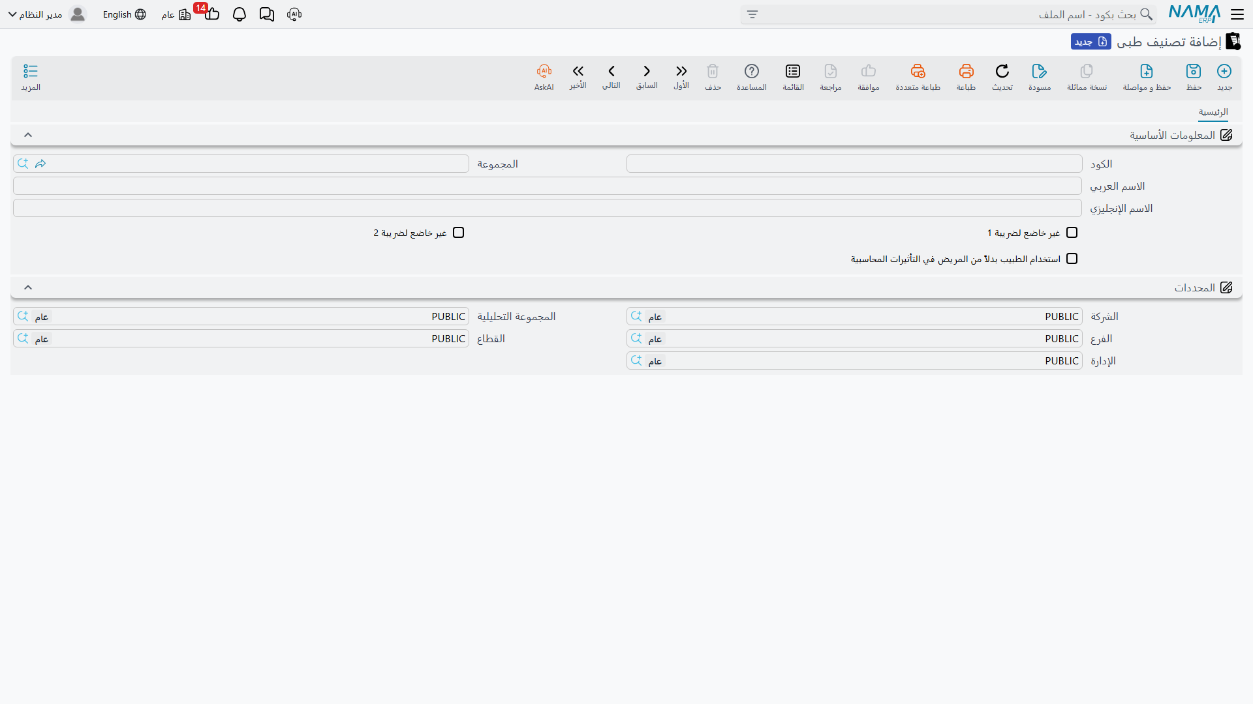
Task: Collapse the المحددات section
Action: pos(28,287)
